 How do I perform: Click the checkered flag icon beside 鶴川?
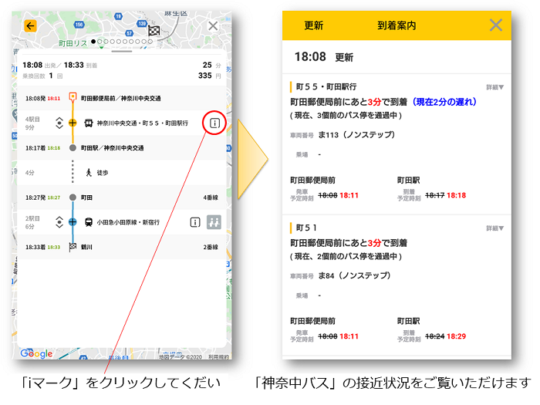[x=73, y=247]
